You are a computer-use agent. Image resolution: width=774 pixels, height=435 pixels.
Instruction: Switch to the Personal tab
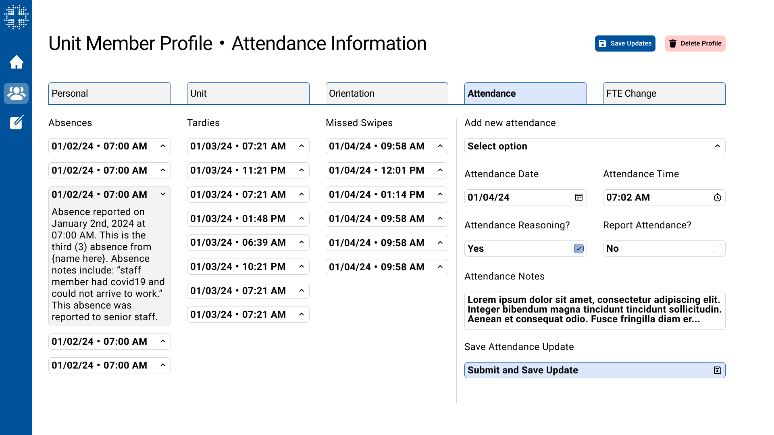109,93
